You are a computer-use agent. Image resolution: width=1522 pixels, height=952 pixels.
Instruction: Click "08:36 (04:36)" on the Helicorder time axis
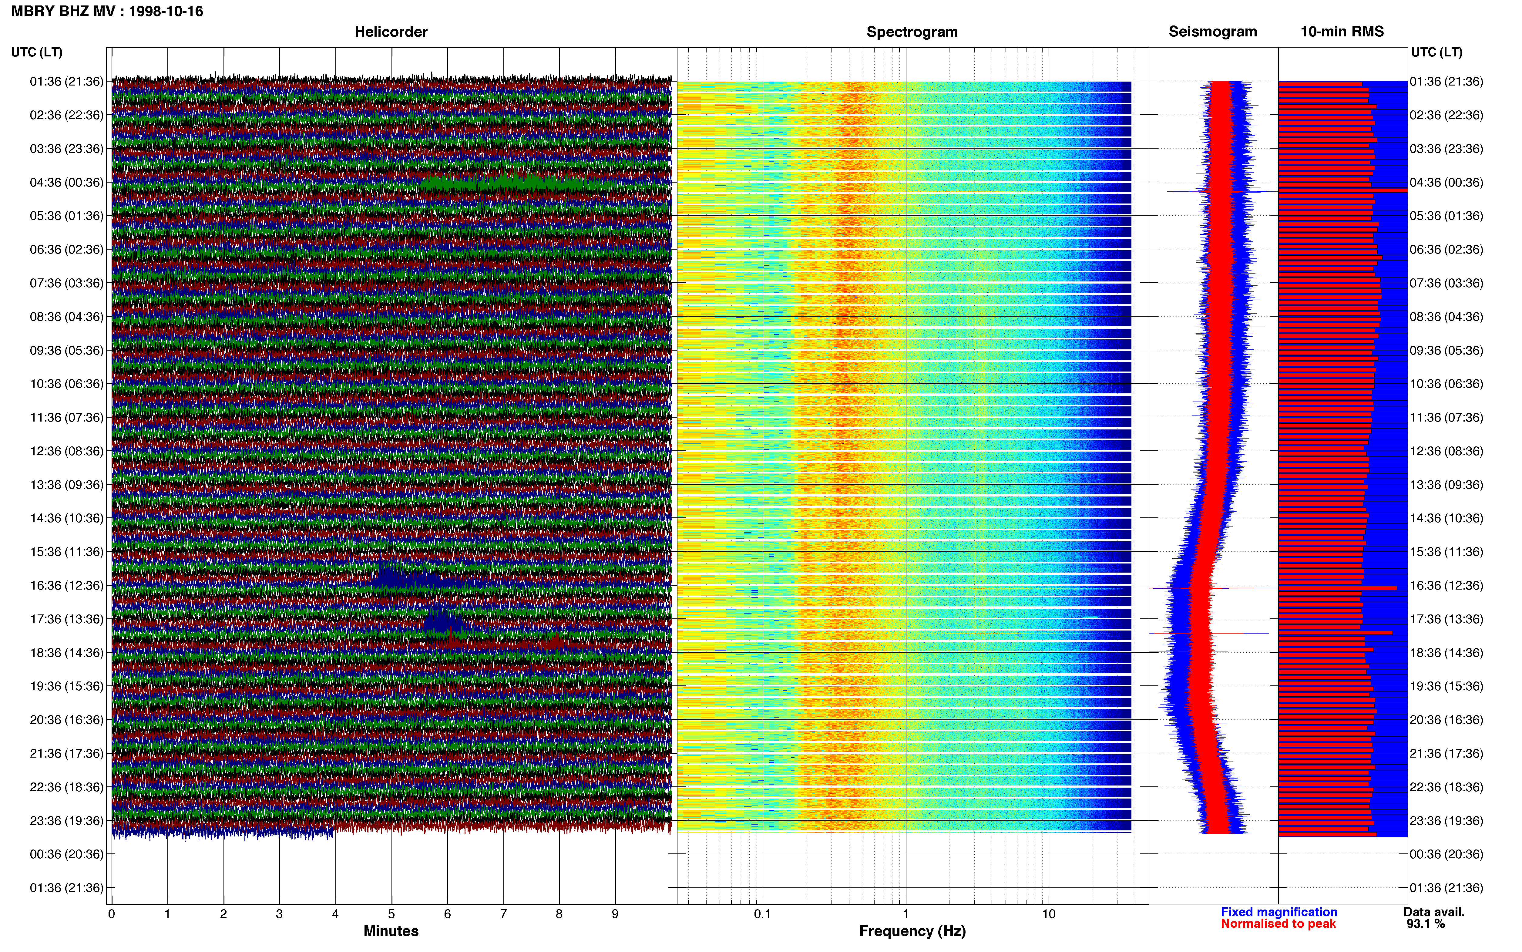point(66,317)
